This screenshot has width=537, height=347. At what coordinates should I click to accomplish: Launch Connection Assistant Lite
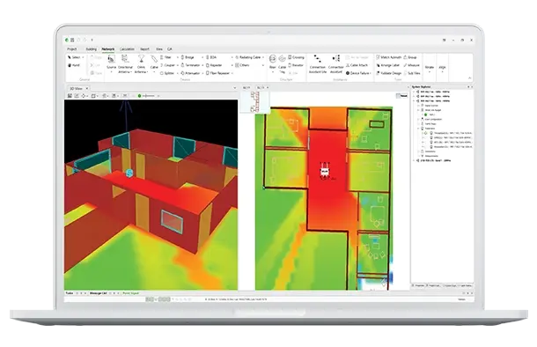[x=318, y=64]
